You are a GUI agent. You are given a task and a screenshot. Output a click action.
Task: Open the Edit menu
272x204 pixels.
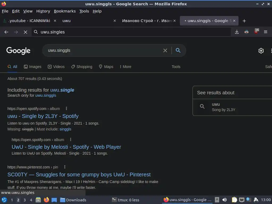(16, 11)
